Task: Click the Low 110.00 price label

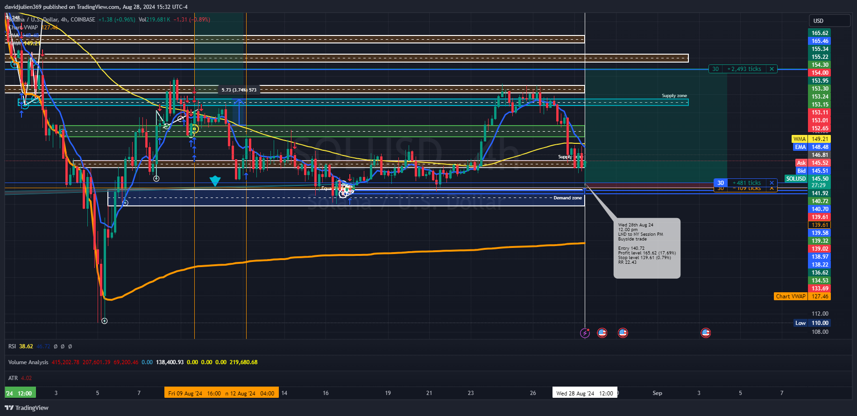Action: [813, 323]
